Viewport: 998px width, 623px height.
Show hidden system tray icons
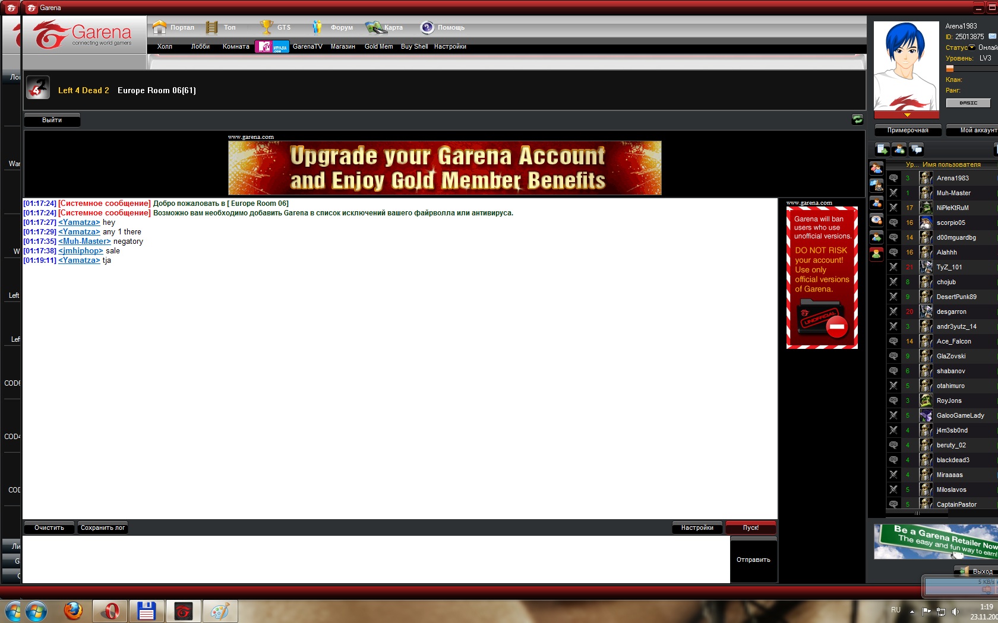tap(912, 611)
